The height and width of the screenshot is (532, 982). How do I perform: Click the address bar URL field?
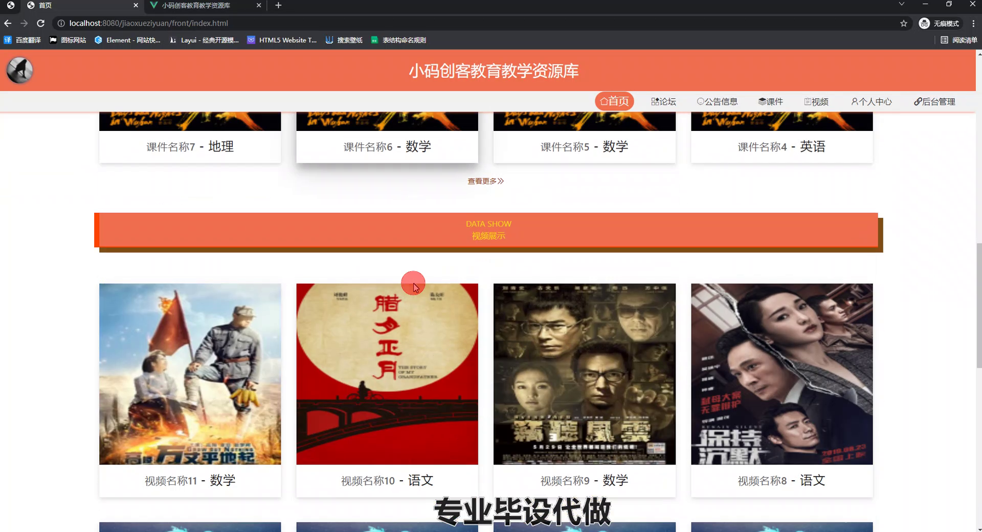coord(481,23)
